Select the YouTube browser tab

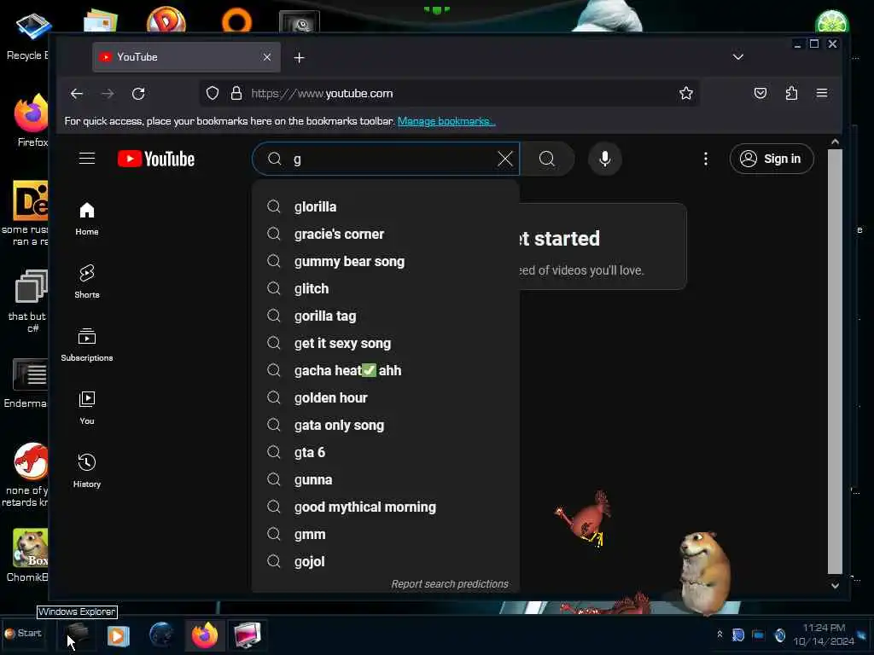tap(186, 57)
